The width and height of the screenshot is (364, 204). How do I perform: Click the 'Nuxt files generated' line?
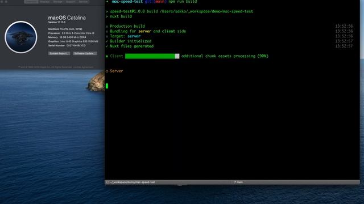131,46
